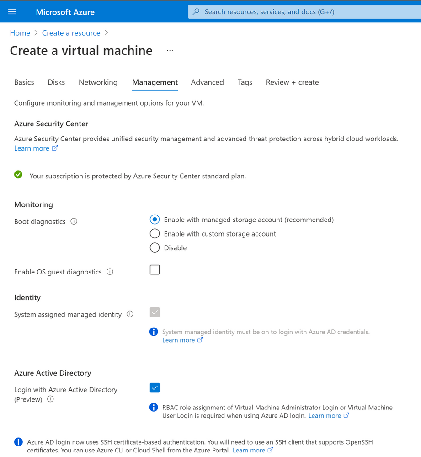Navigate to Create a resource breadcrumb

coord(71,32)
